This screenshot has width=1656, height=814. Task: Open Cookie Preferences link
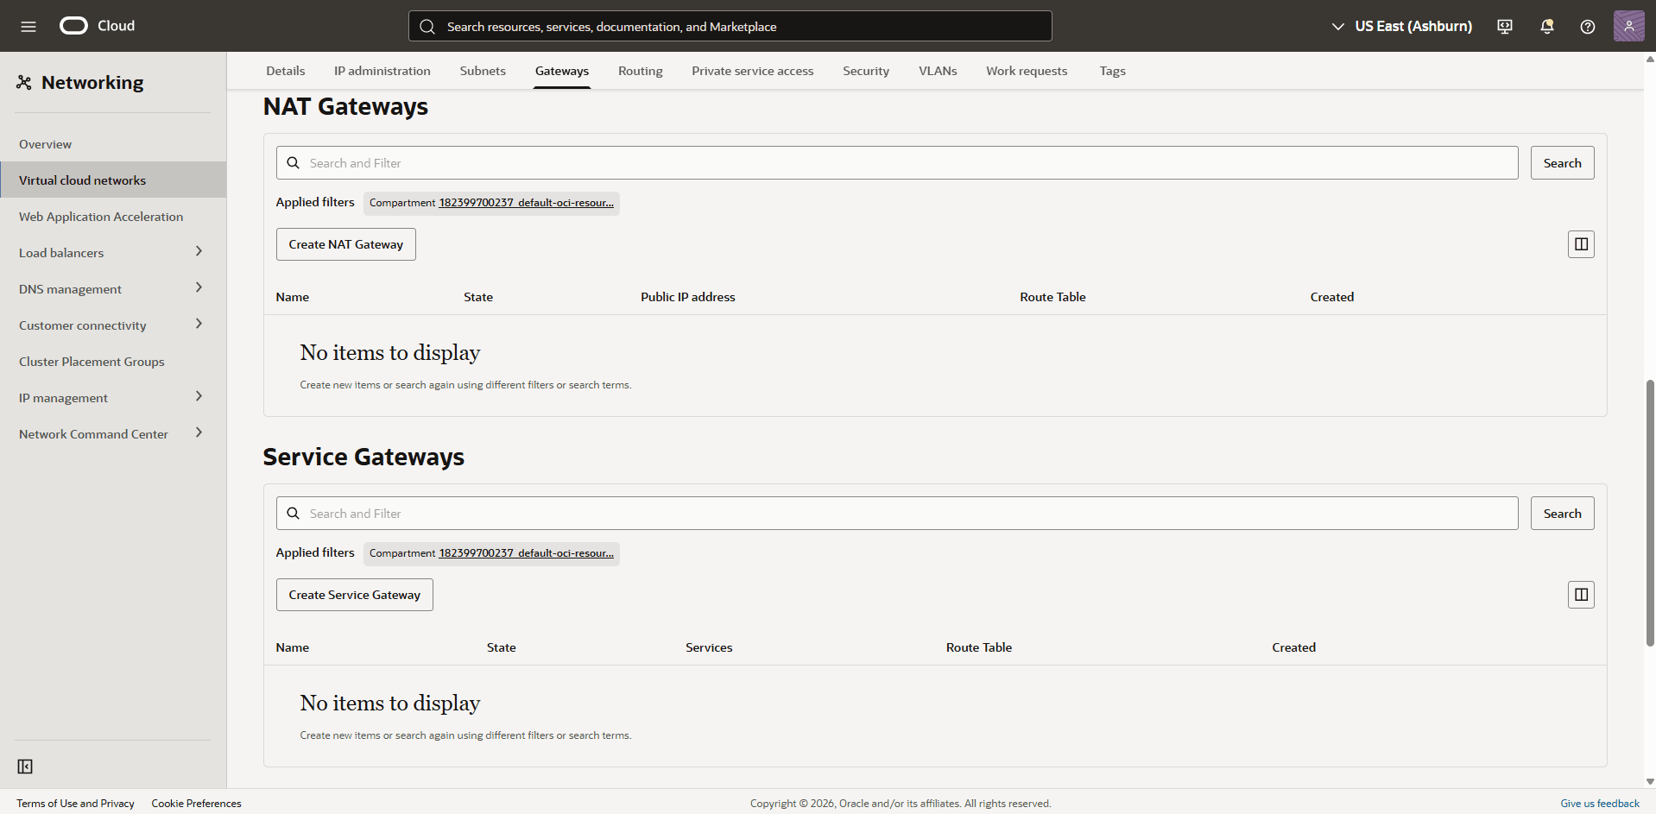point(196,803)
